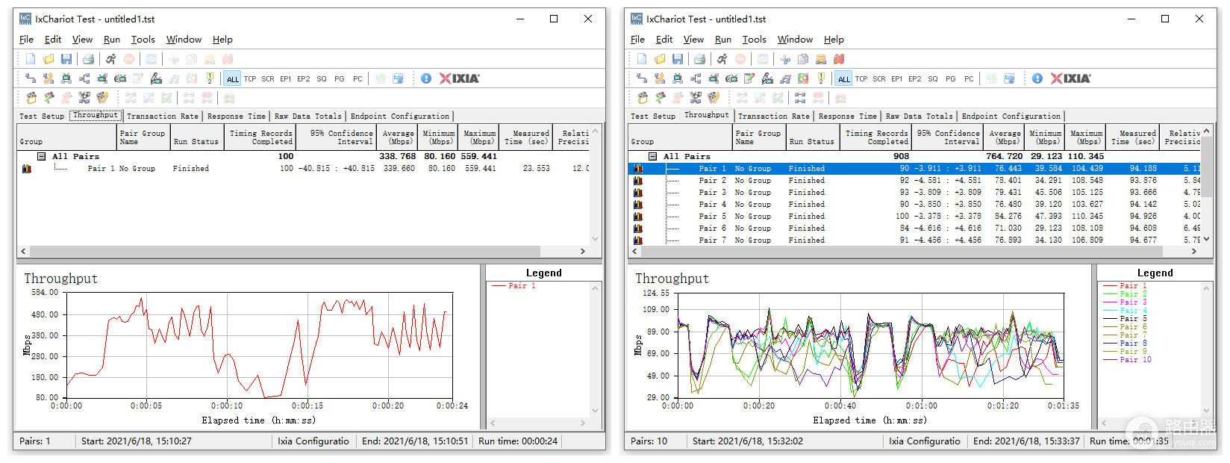Click the Save icon in right window toolbar

coord(678,59)
